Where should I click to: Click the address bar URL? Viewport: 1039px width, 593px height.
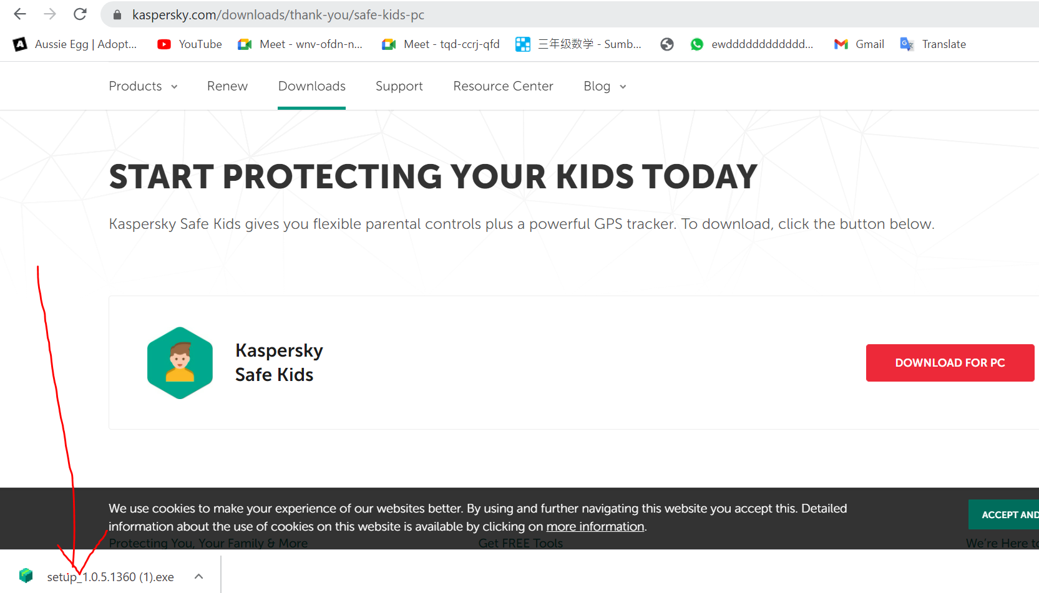click(278, 15)
